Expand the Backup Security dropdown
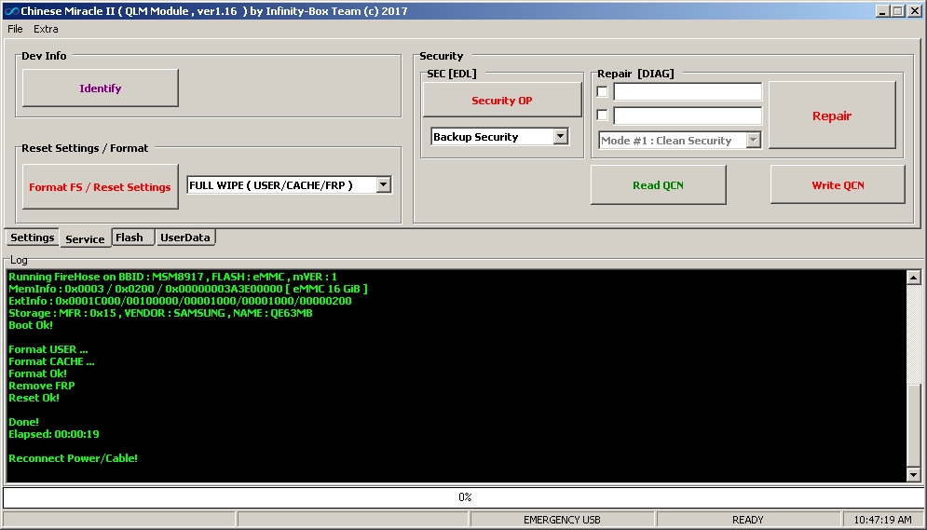The image size is (927, 530). (561, 137)
